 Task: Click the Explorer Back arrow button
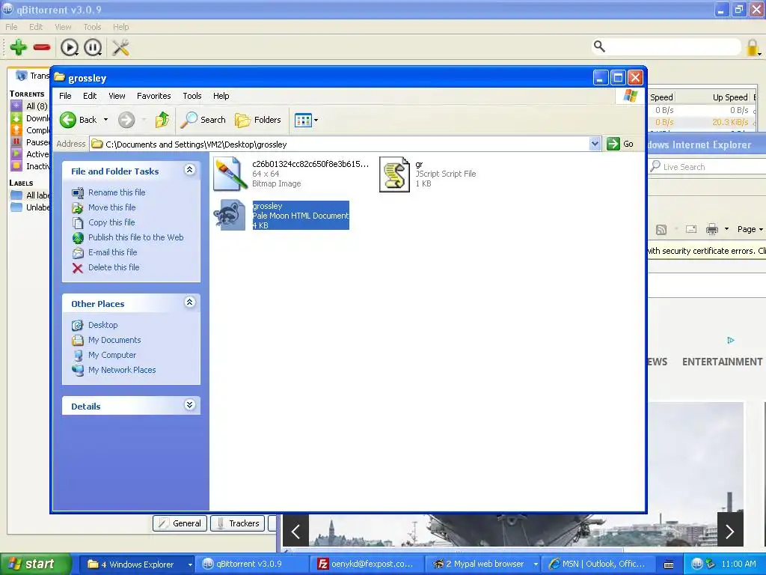[68, 120]
